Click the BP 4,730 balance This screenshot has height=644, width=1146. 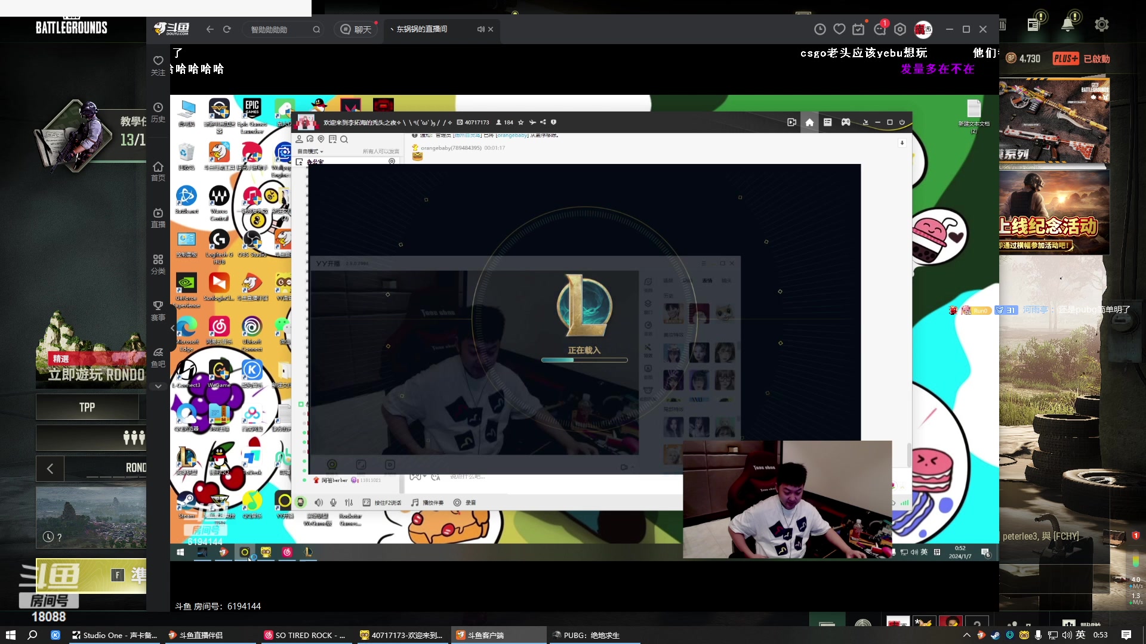tap(1023, 58)
